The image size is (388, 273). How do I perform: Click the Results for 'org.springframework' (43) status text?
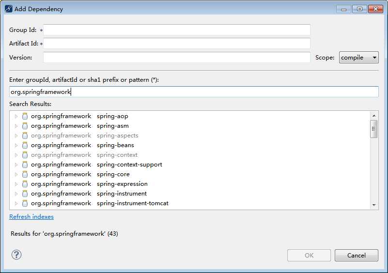coord(64,234)
